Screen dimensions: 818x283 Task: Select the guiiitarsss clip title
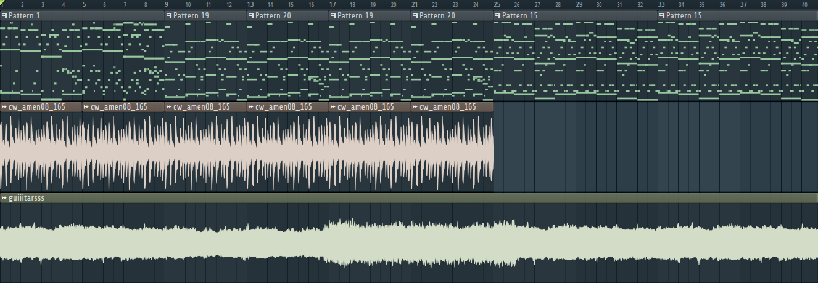point(27,198)
